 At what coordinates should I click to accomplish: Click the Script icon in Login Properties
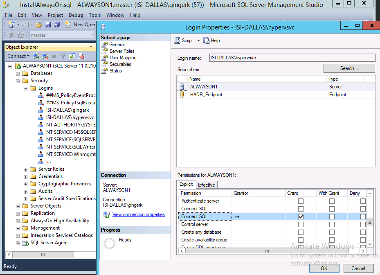pos(178,41)
